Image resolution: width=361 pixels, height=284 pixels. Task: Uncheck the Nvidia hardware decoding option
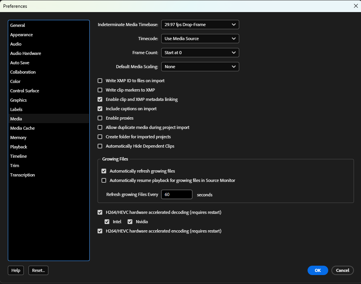tap(130, 221)
